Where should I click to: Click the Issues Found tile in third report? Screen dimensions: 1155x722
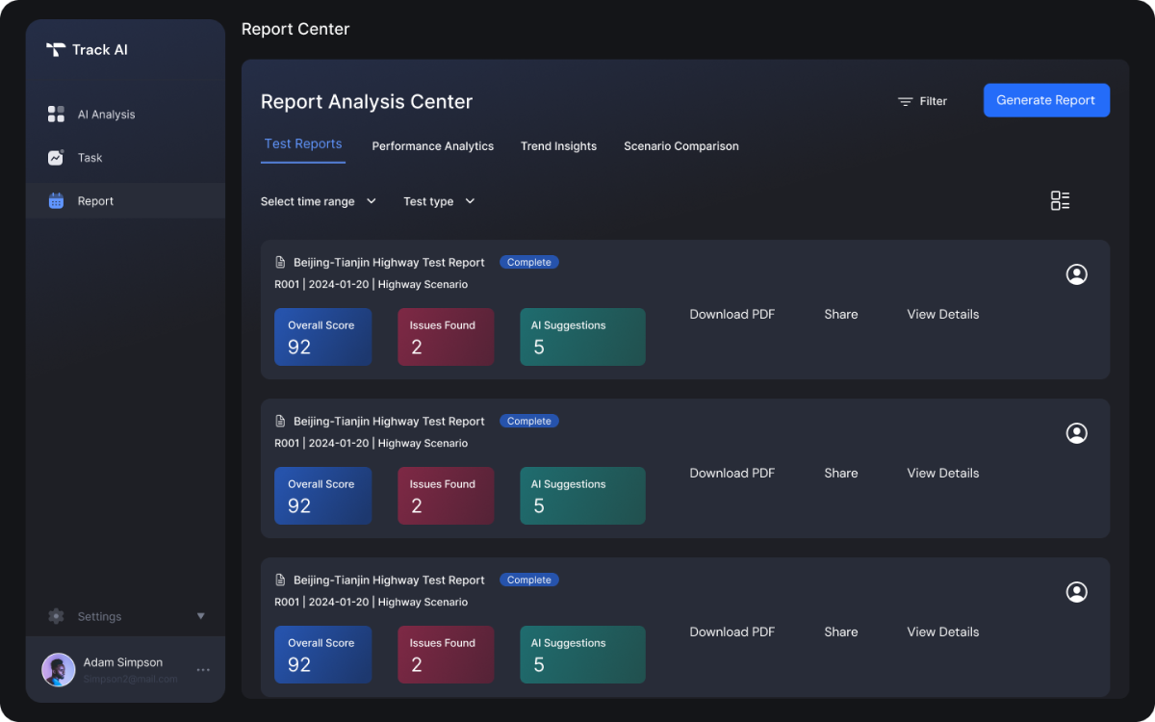click(x=446, y=655)
